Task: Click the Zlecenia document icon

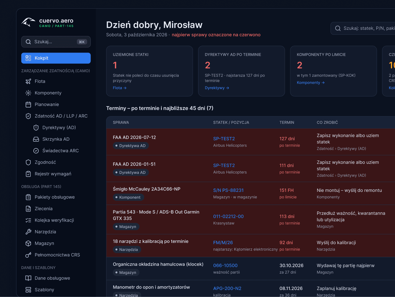Action: point(28,209)
